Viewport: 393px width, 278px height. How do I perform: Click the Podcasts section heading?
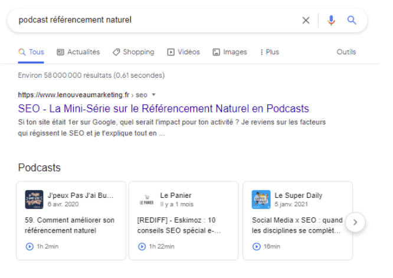pos(40,168)
